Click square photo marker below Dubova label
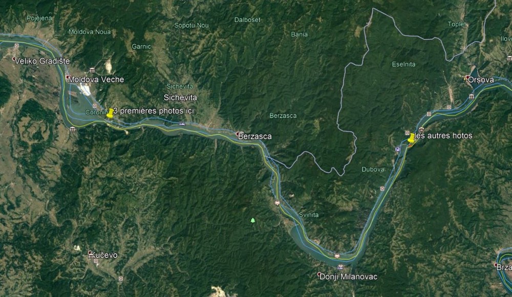 [x=382, y=189]
